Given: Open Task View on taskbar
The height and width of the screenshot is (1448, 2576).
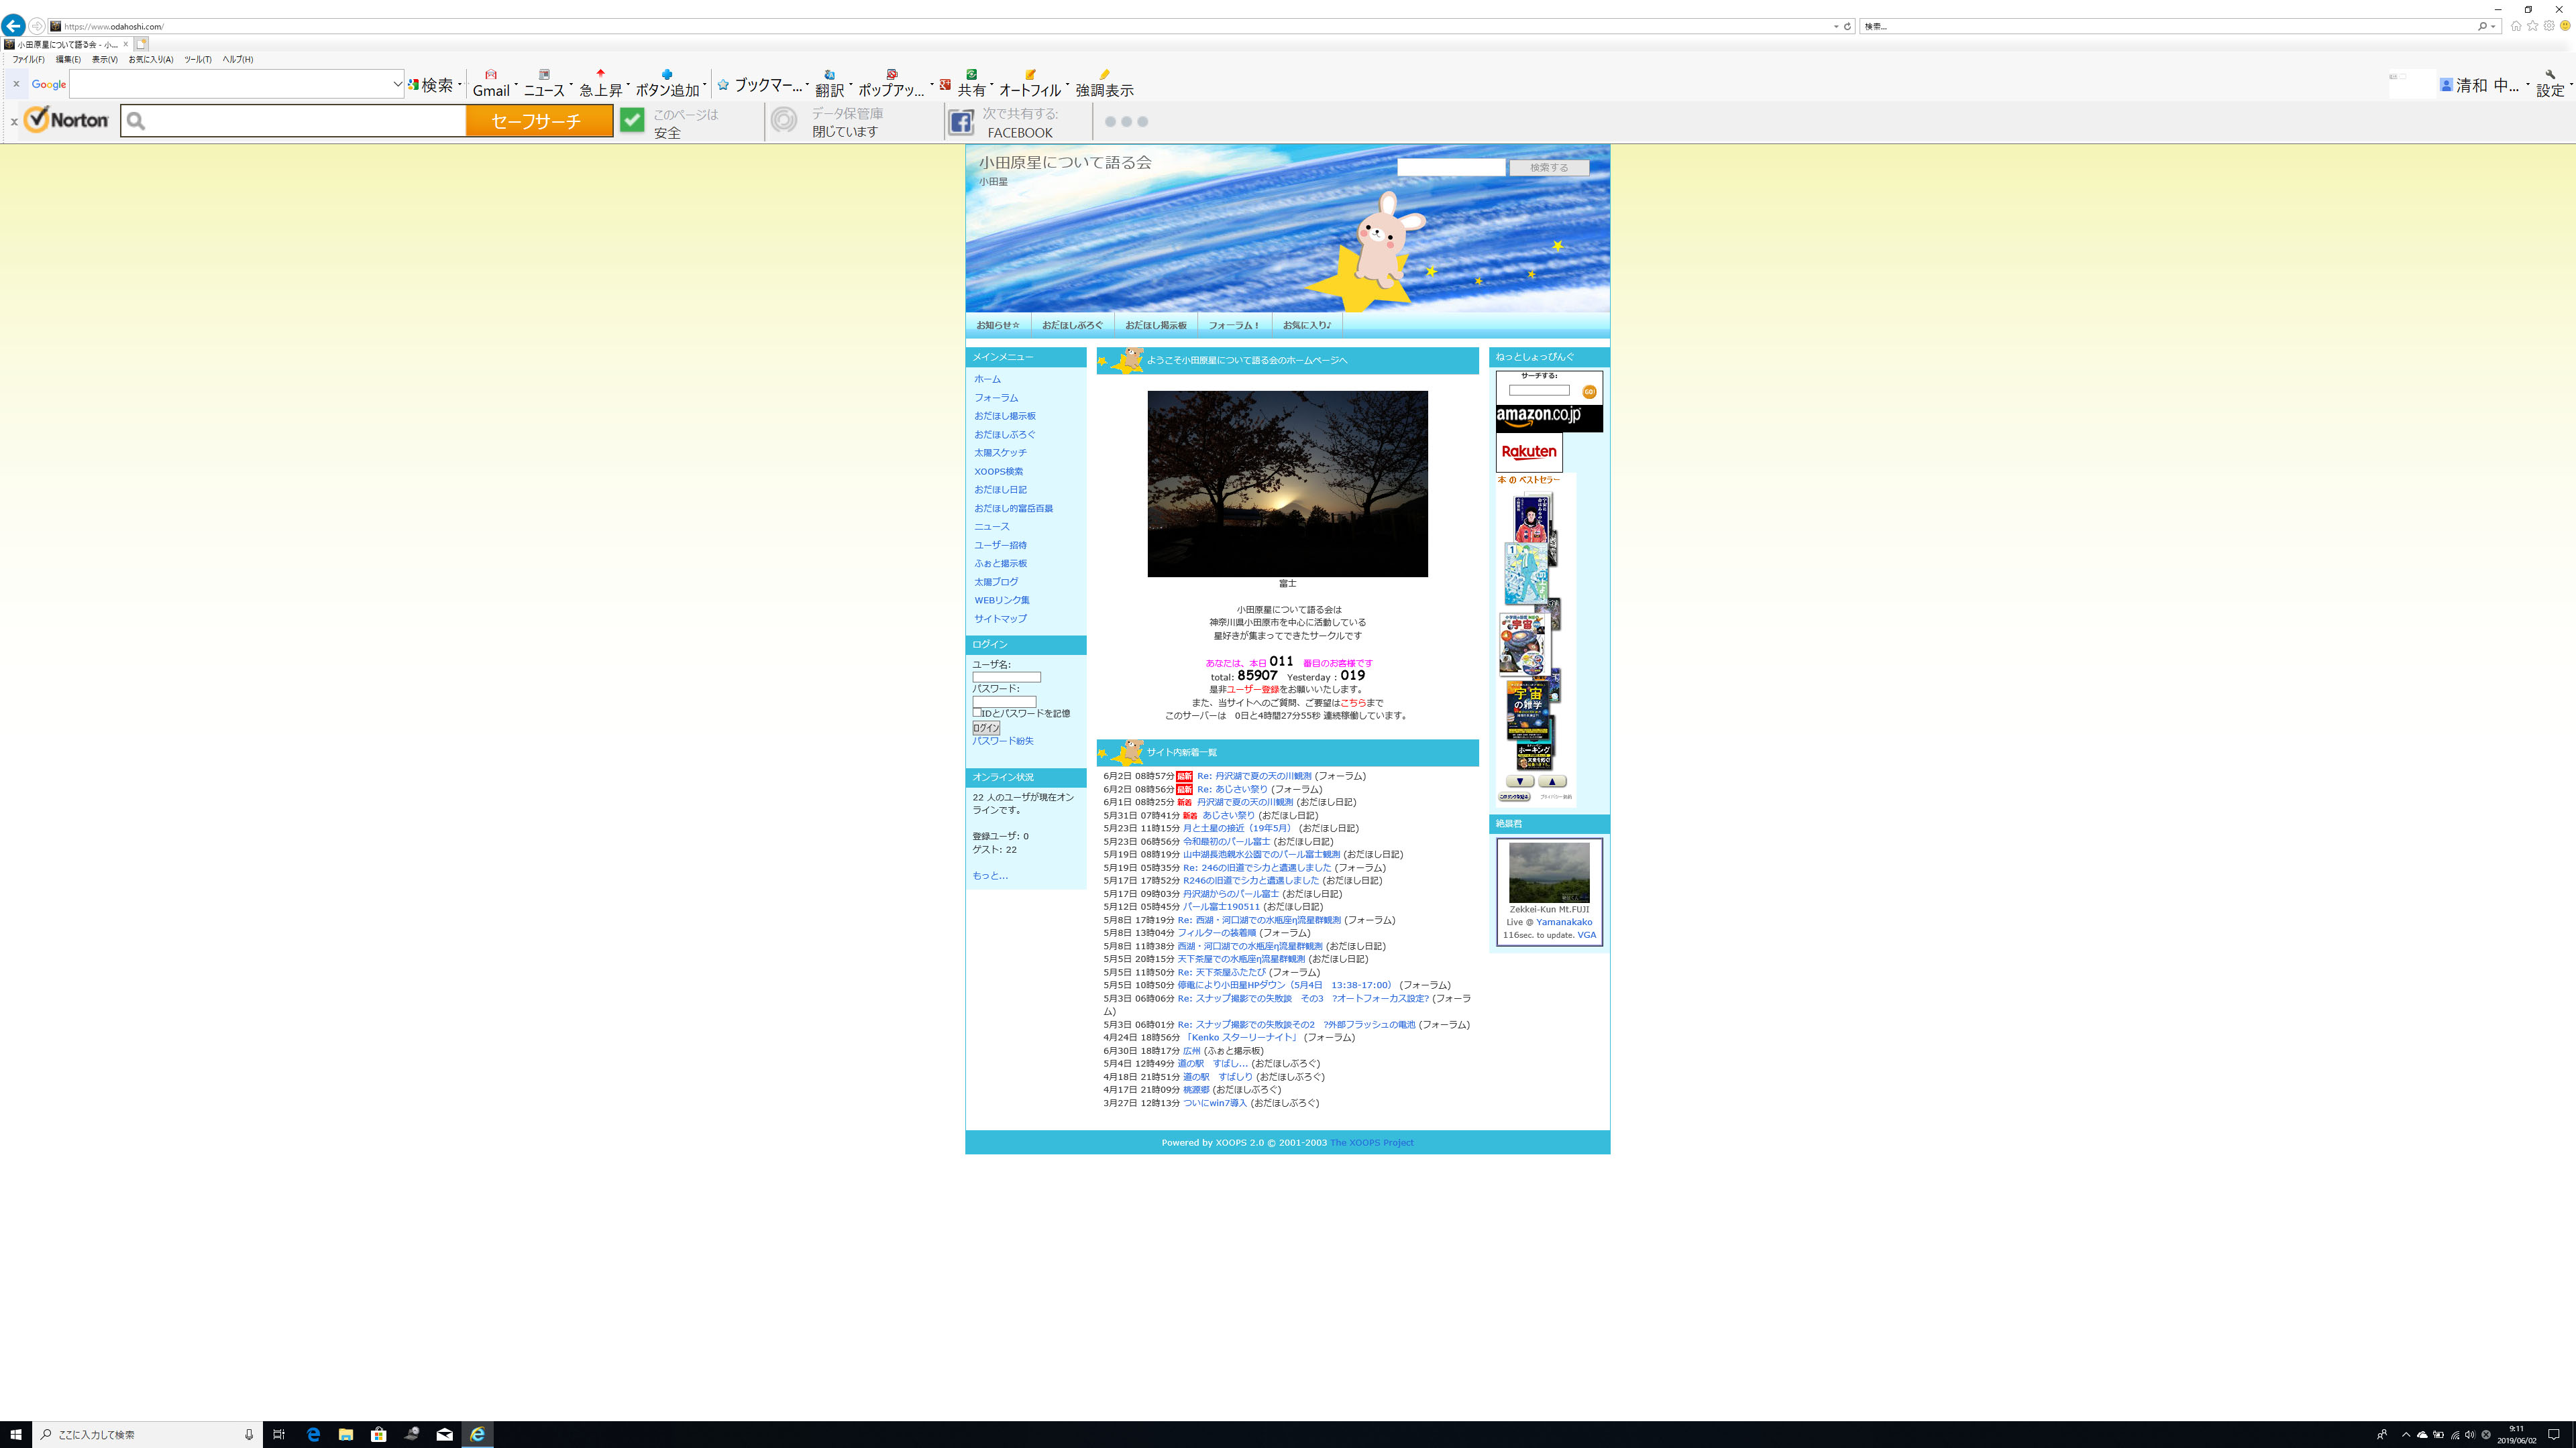Looking at the screenshot, I should [x=279, y=1434].
